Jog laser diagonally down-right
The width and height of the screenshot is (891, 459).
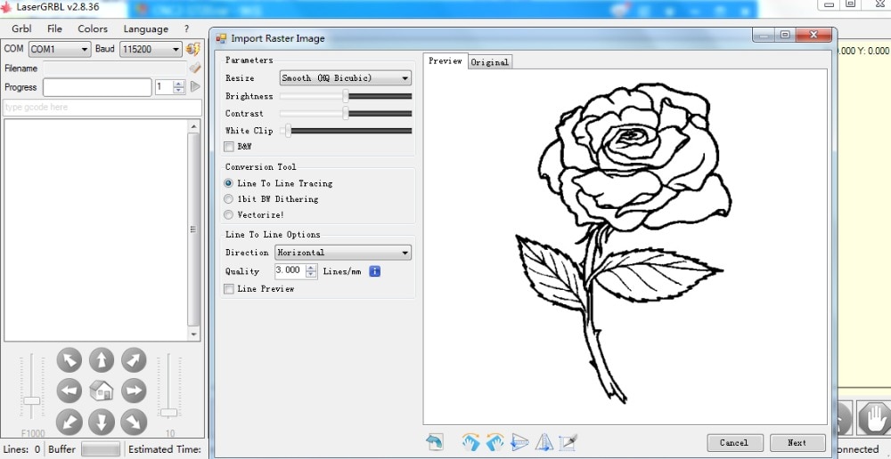pyautogui.click(x=135, y=423)
